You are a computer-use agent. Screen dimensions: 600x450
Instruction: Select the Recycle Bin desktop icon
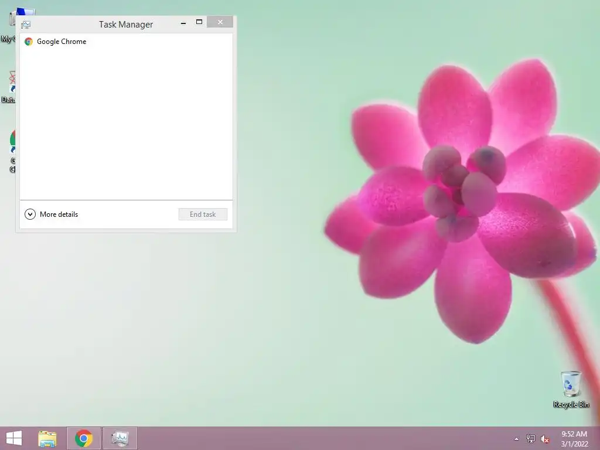571,389
